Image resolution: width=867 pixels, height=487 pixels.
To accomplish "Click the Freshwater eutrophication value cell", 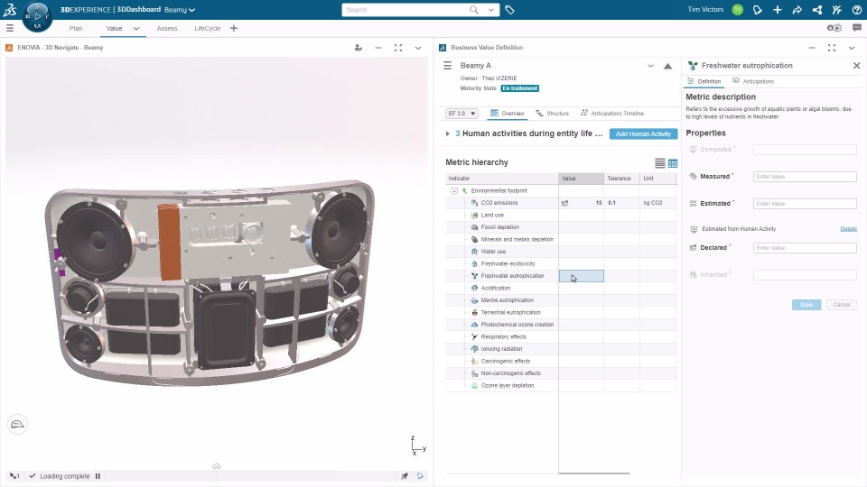I will tap(581, 276).
